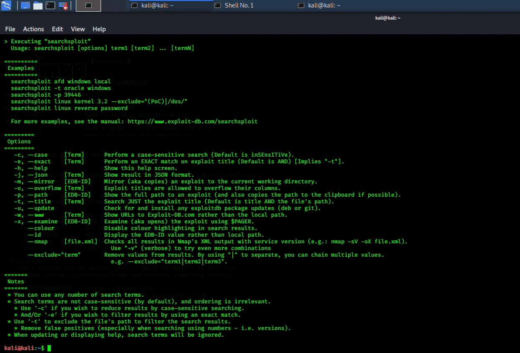Switch to the Shell No. 1 taskbar window
The width and height of the screenshot is (520, 353).
click(x=239, y=5)
